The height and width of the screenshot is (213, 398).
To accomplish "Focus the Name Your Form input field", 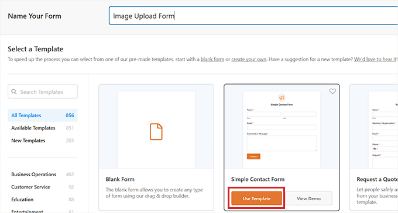I will point(253,16).
